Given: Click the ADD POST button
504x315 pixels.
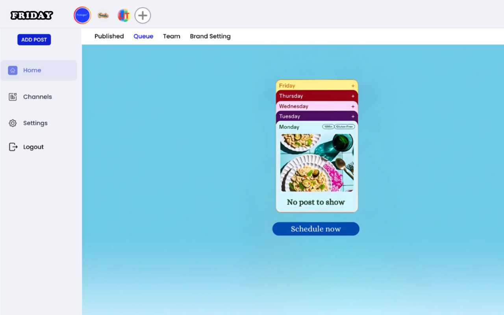Looking at the screenshot, I should pos(34,40).
